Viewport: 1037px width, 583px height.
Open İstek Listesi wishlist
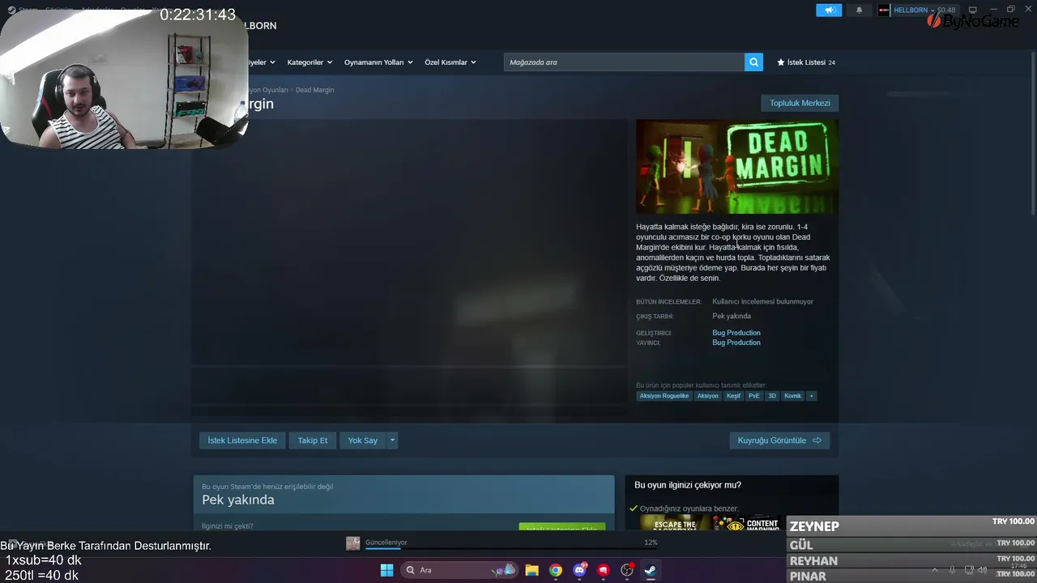click(806, 62)
